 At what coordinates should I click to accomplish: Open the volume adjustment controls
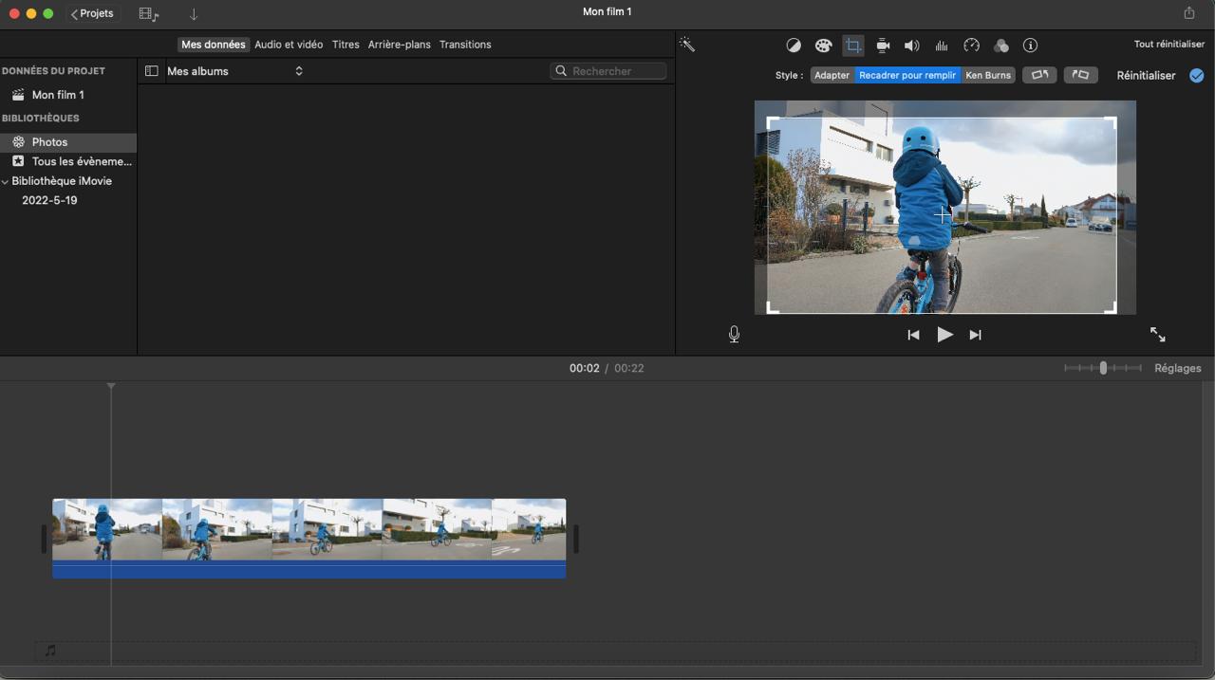click(x=911, y=45)
